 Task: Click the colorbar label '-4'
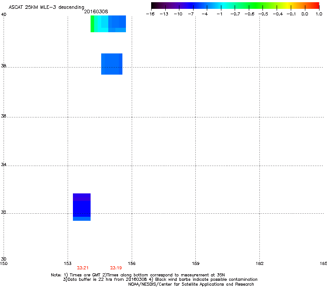[x=205, y=14]
